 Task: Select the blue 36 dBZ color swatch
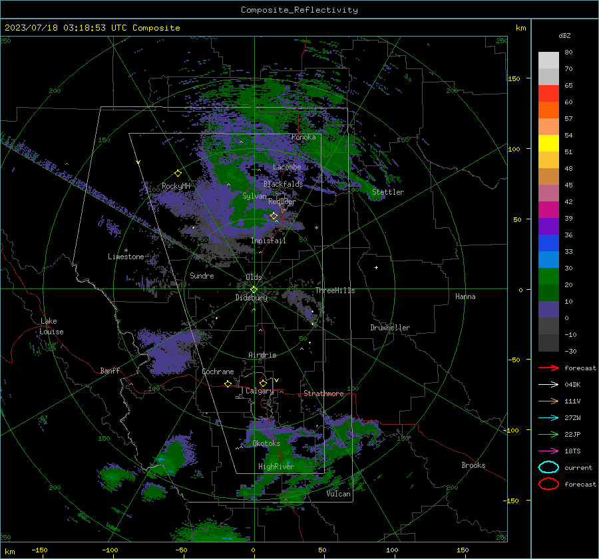point(548,243)
